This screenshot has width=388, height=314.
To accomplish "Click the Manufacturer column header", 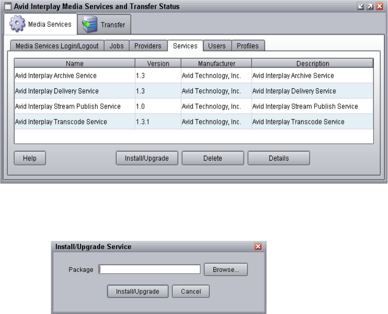I will [217, 64].
